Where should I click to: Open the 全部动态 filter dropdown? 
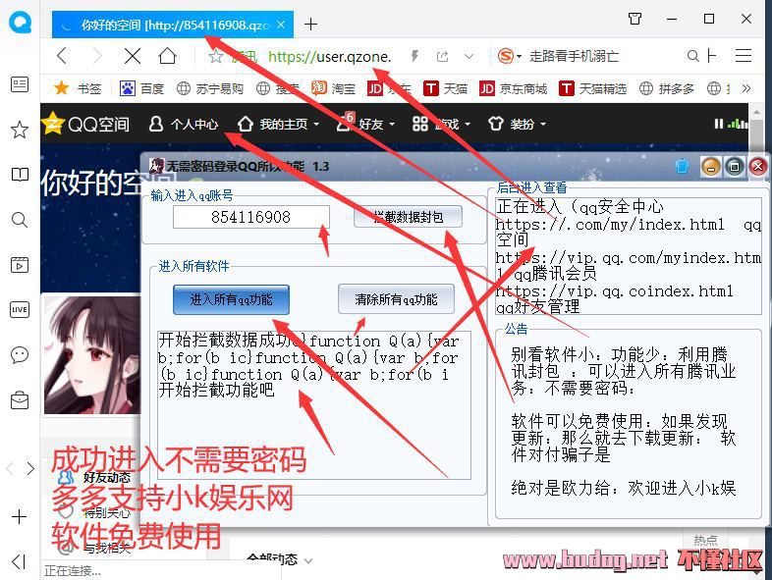[279, 560]
